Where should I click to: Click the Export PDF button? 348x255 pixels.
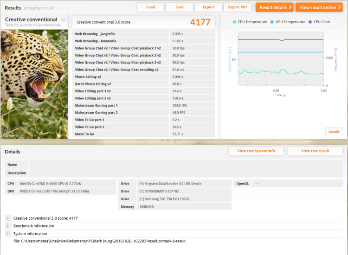238,7
